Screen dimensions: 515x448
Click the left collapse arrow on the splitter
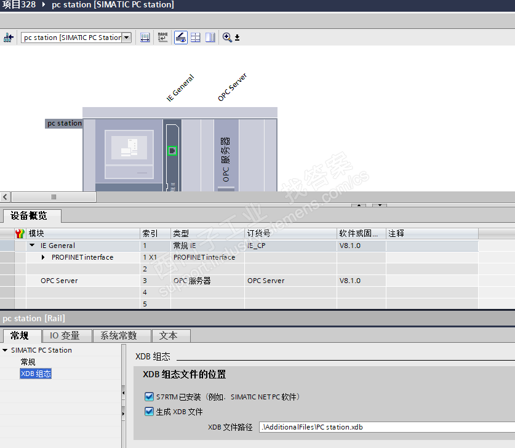[124, 393]
